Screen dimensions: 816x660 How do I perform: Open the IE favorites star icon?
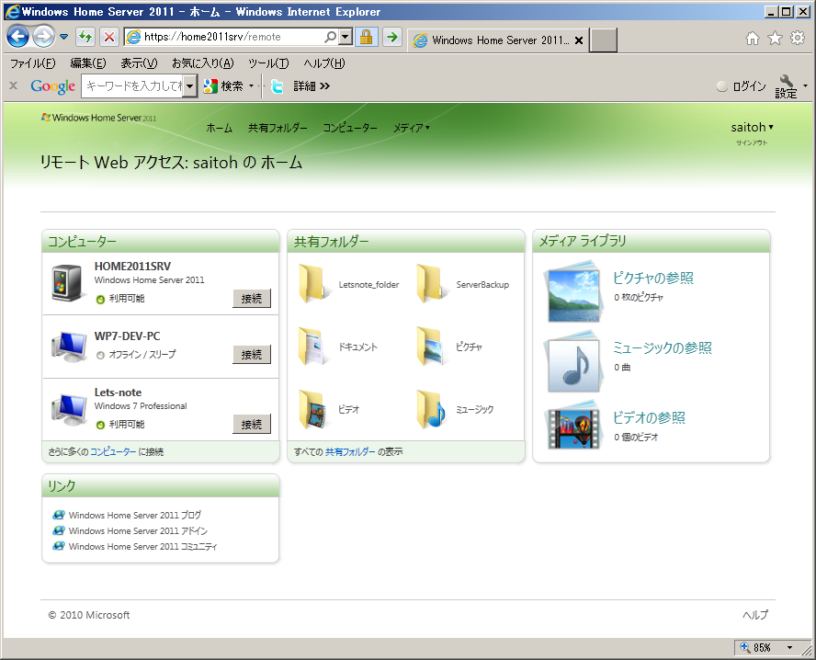(x=775, y=39)
